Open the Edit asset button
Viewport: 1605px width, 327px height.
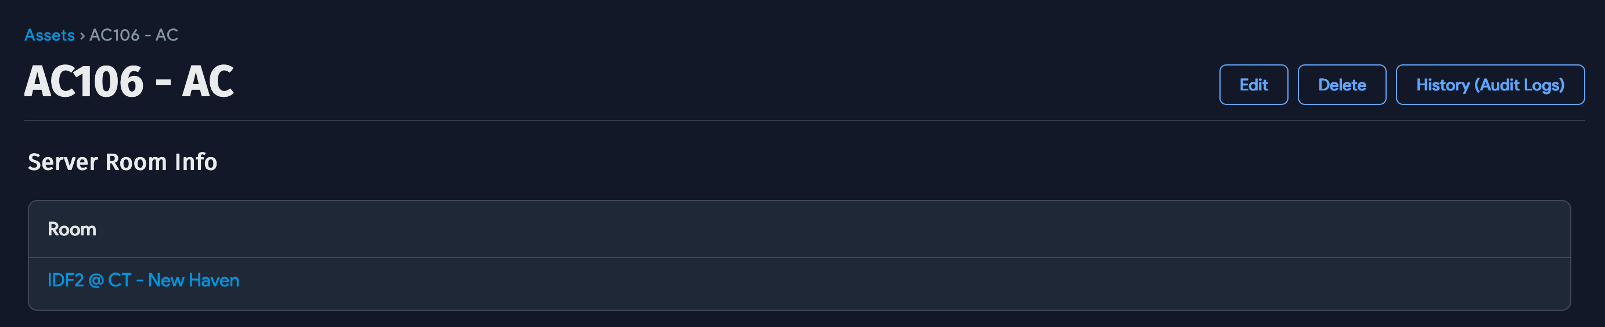tap(1253, 85)
